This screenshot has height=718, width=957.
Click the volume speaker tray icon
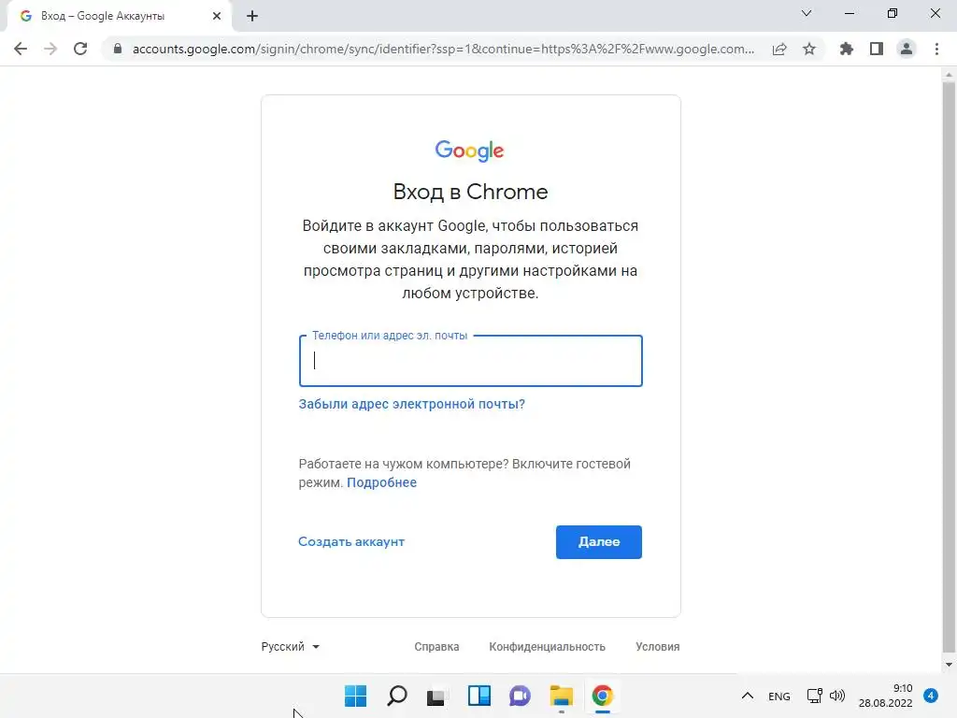837,696
